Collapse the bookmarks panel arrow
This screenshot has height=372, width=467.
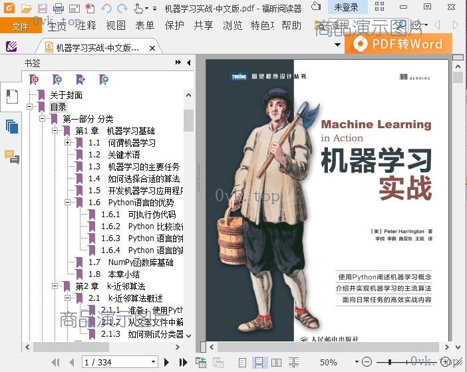tap(188, 62)
